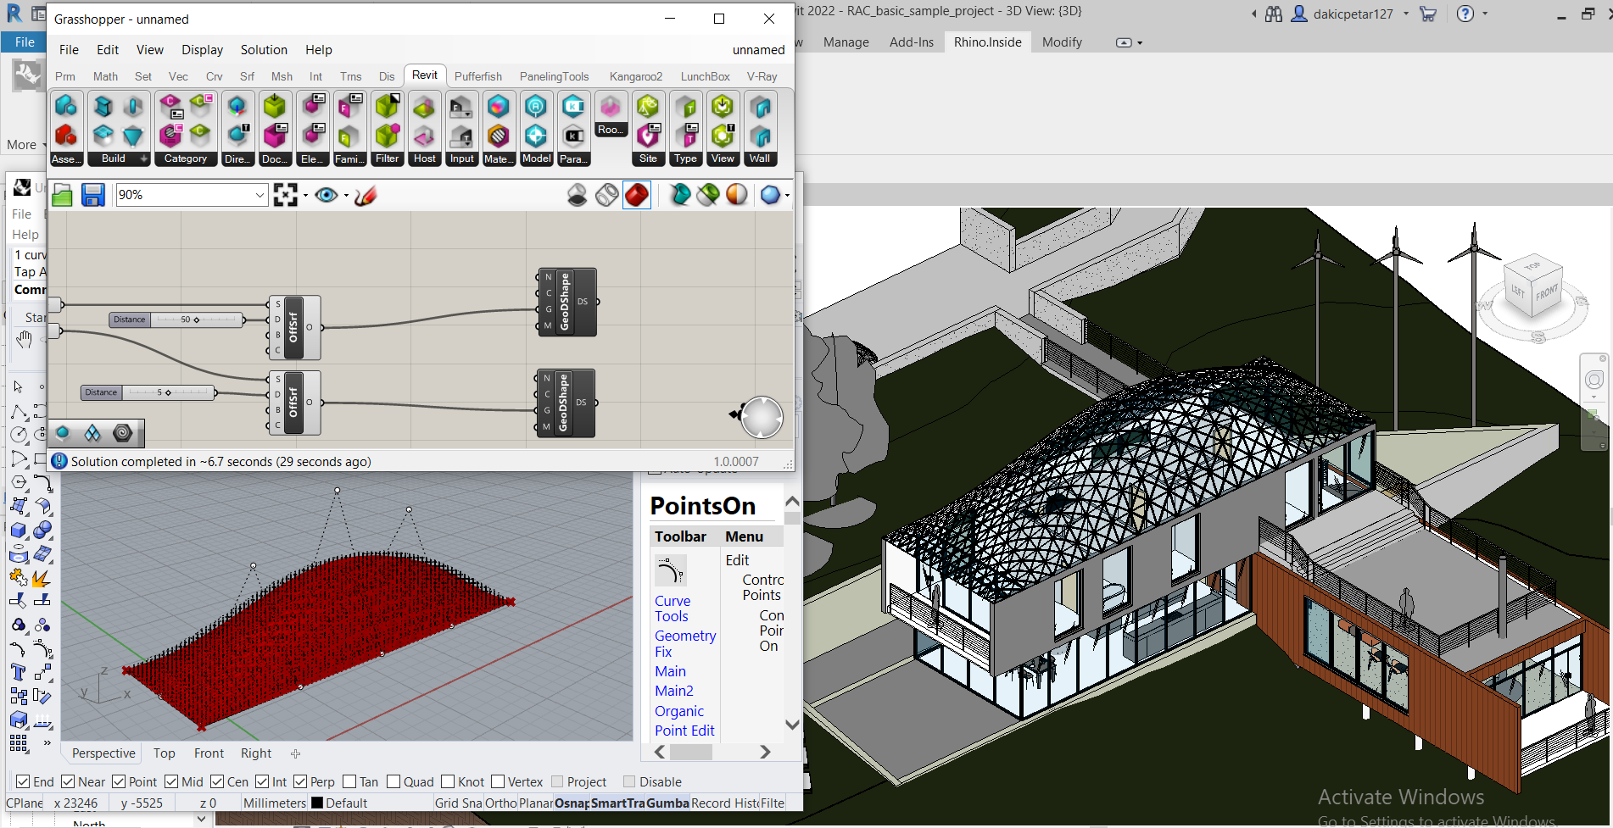Open the Type component icon
The image size is (1613, 828).
tap(685, 129)
